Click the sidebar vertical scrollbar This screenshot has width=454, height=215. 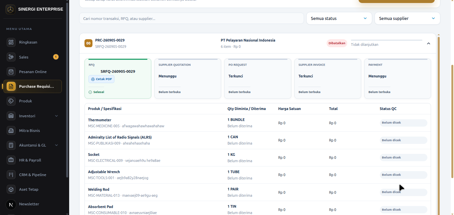pyautogui.click(x=67, y=90)
